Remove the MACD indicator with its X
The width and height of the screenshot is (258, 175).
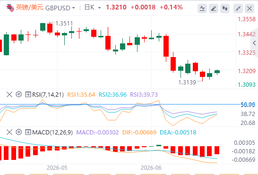point(9,132)
